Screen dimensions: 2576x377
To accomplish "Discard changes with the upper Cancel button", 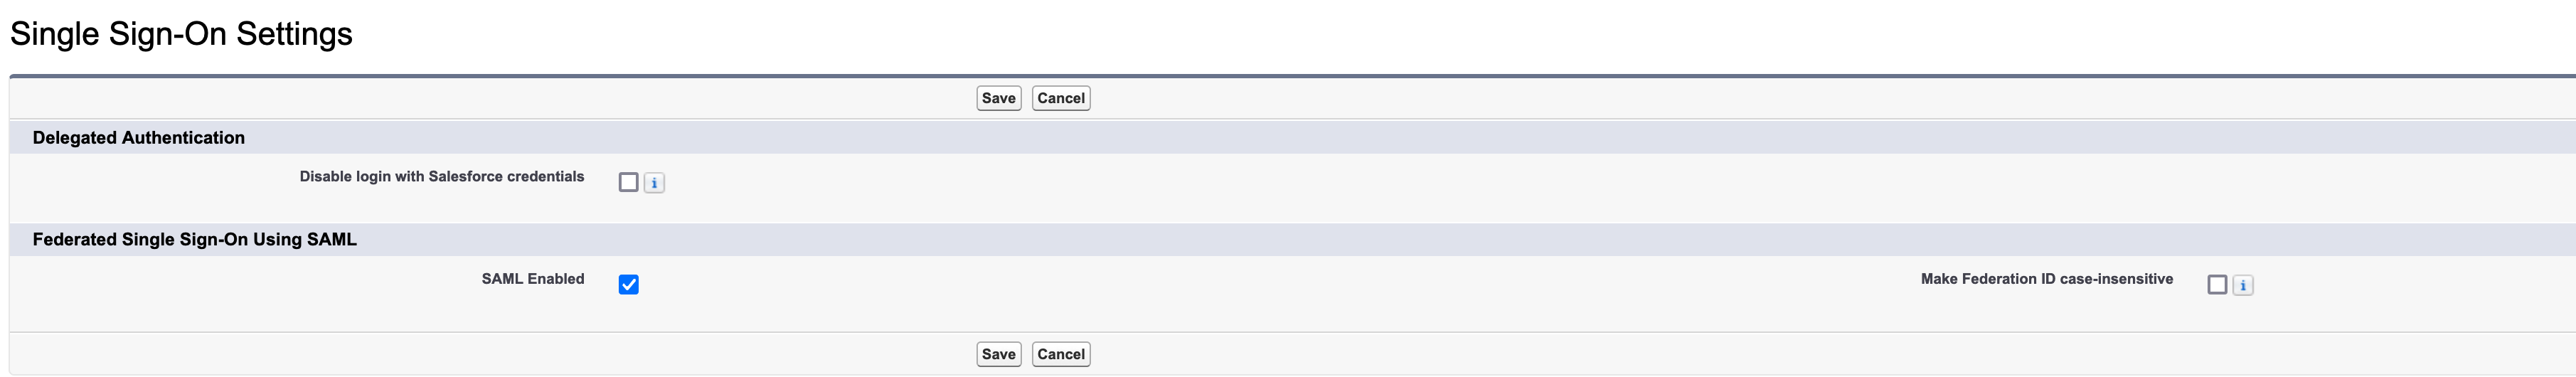I will (x=1060, y=98).
